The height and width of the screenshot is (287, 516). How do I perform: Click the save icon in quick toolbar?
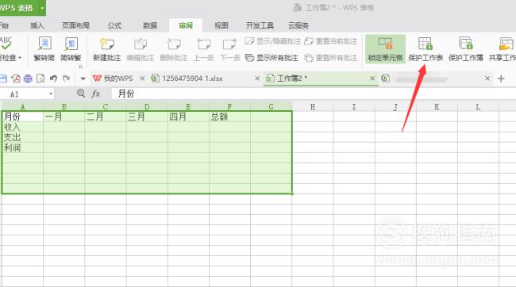(3, 78)
